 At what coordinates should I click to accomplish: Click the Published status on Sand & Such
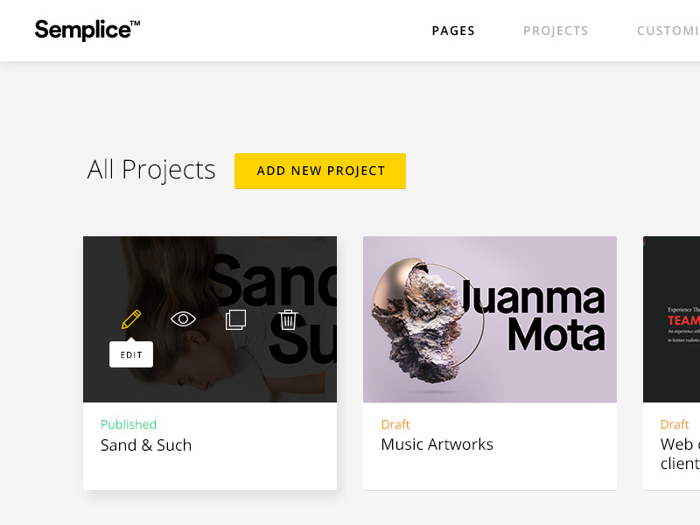click(129, 424)
